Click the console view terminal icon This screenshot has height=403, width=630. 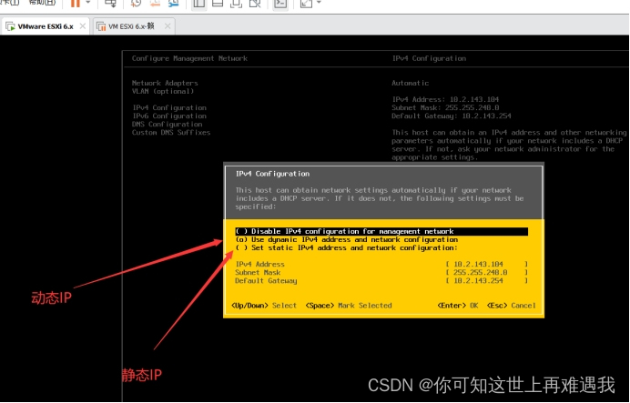280,4
